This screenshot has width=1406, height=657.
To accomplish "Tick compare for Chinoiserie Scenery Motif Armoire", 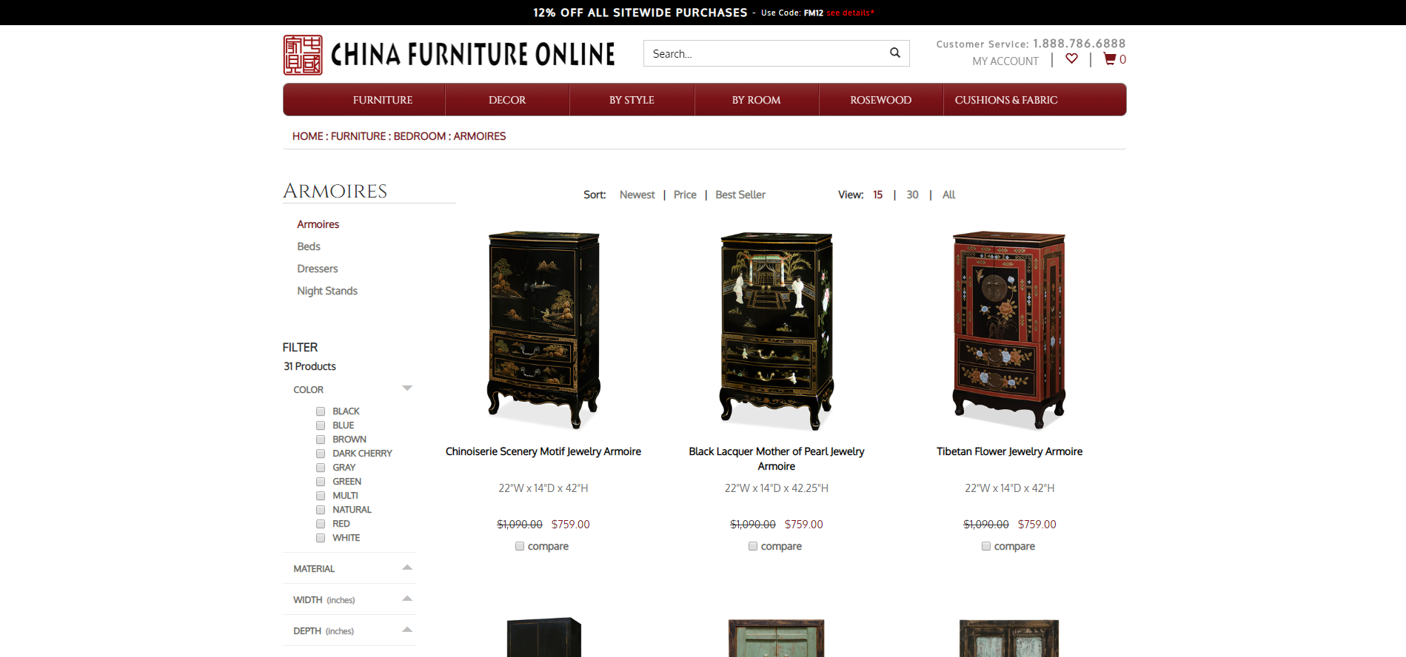I will [x=520, y=546].
